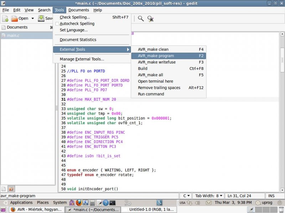285x213 pixels.
Task: Click the Save toolbar icon
Action: pyautogui.click(x=41, y=18)
